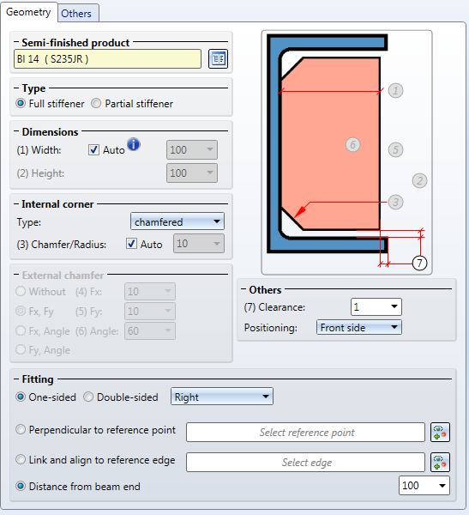Click the stiffener preview diagram
This screenshot has height=515, width=469.
coord(346,153)
